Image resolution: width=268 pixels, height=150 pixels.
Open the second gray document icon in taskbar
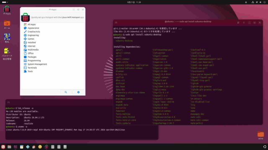point(59,147)
